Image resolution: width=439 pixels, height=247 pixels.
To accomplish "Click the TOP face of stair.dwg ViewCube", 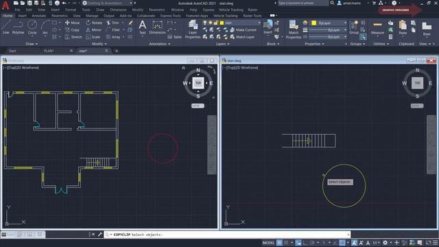I will pos(418,83).
